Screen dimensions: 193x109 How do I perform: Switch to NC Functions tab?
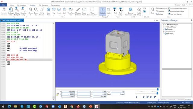(x=21, y=5)
